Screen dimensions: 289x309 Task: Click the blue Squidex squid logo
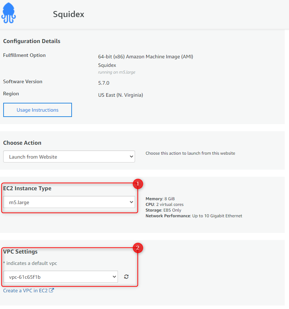pyautogui.click(x=9, y=13)
